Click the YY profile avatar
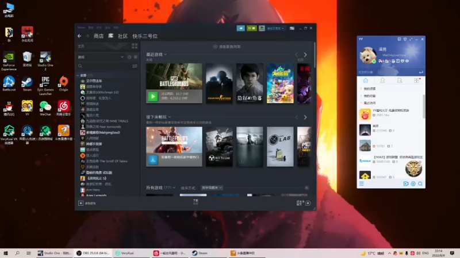The image size is (460, 258). tap(367, 55)
